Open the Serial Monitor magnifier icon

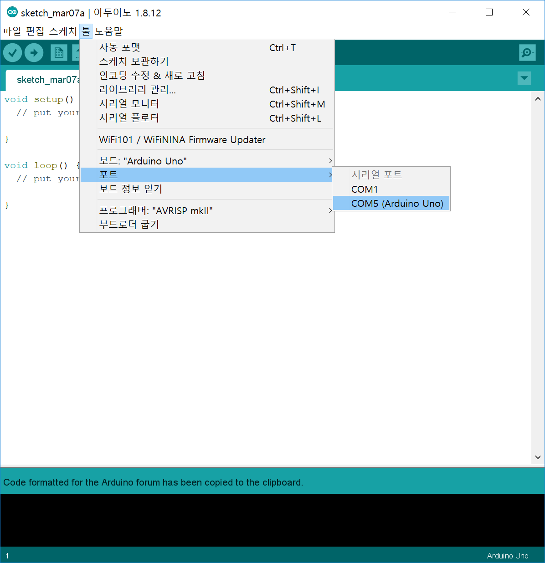(x=527, y=53)
